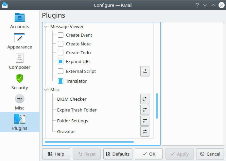Collapse the Misc plugin category
The height and width of the screenshot is (161, 226).
click(x=46, y=90)
